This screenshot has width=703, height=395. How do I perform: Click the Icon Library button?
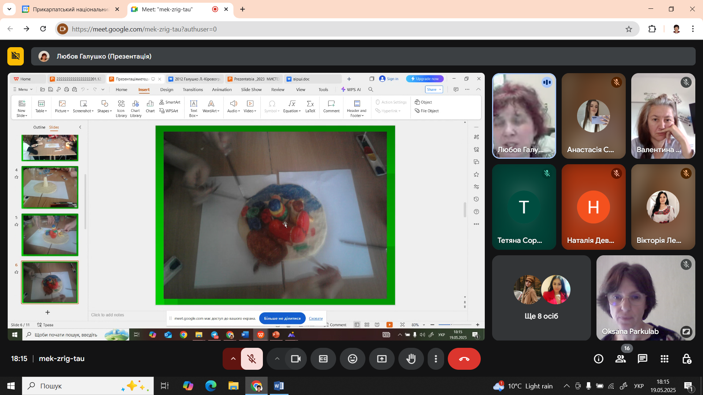[121, 108]
